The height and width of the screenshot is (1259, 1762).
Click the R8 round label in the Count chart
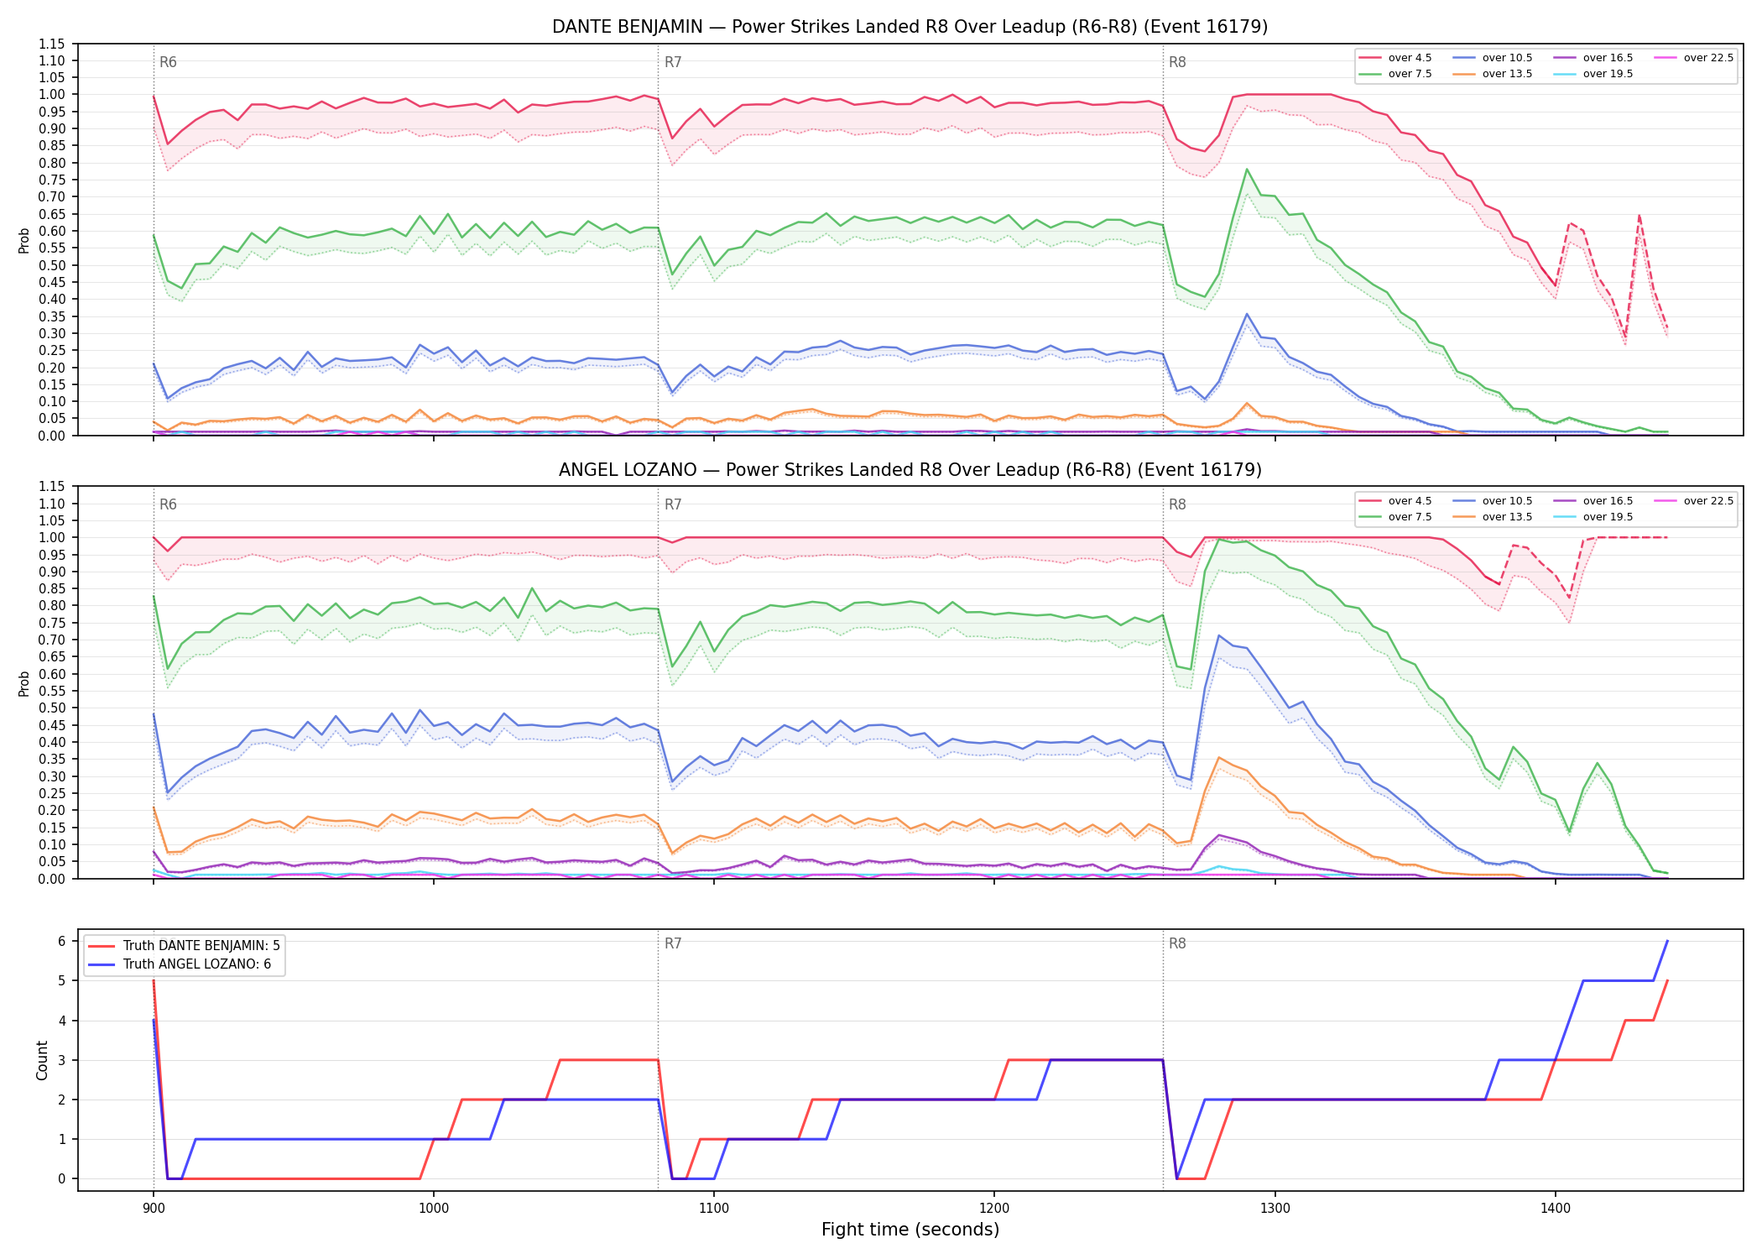[x=1177, y=943]
